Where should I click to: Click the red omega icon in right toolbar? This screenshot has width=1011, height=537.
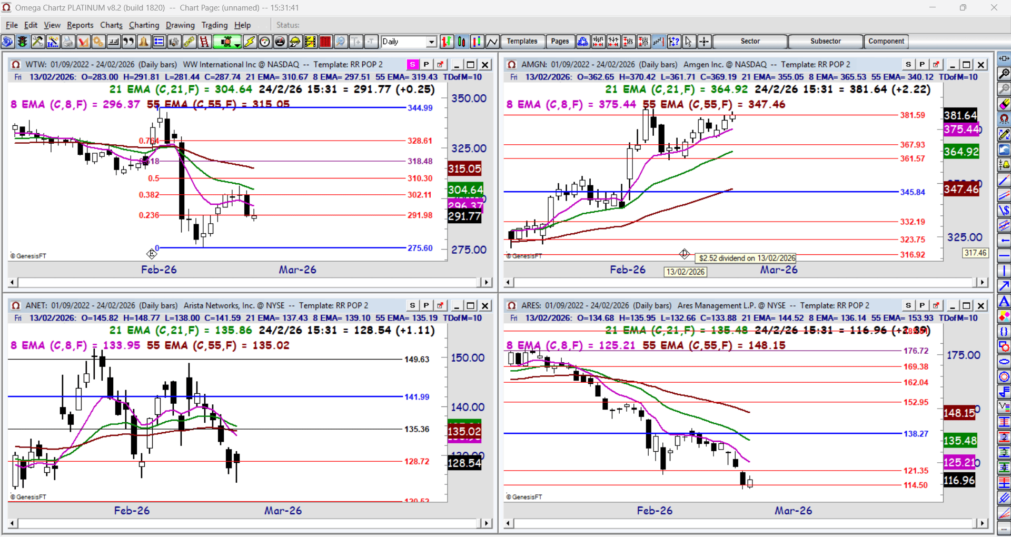(x=1004, y=120)
